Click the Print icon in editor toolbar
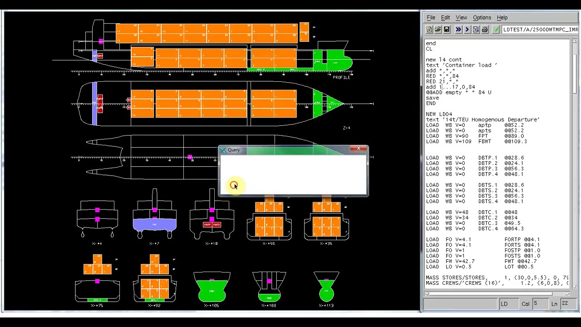Viewport: 581px width, 327px height. pyautogui.click(x=485, y=30)
